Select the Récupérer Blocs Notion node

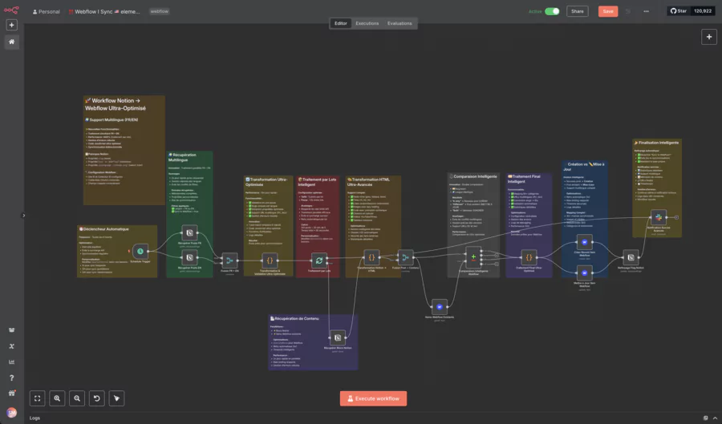tap(338, 337)
